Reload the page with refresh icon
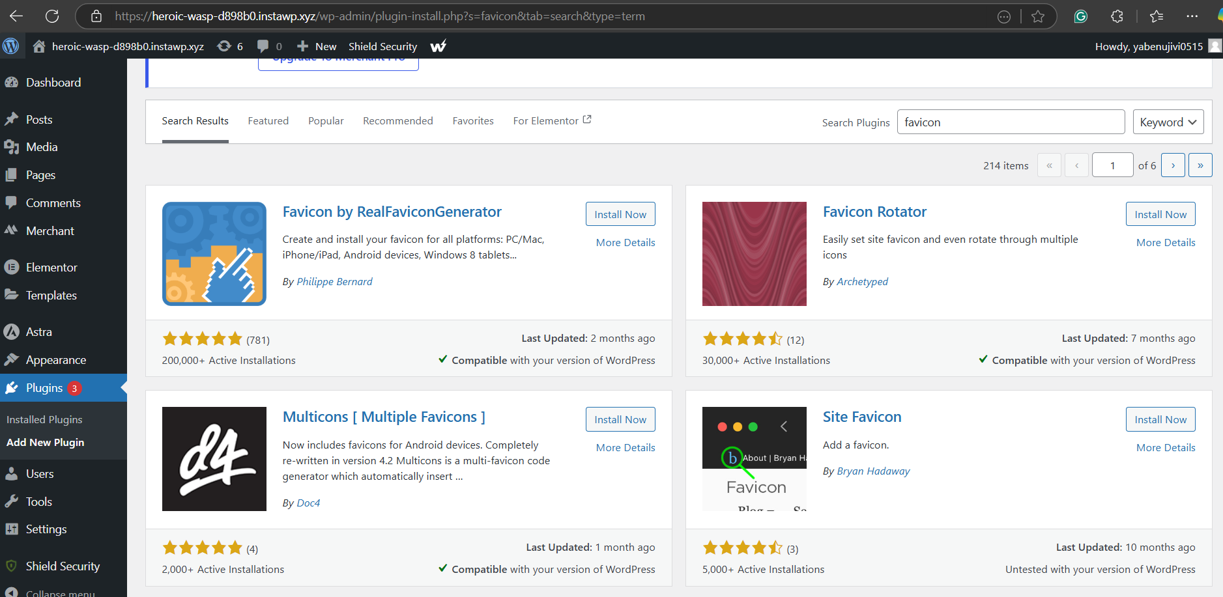The width and height of the screenshot is (1223, 597). 52,16
